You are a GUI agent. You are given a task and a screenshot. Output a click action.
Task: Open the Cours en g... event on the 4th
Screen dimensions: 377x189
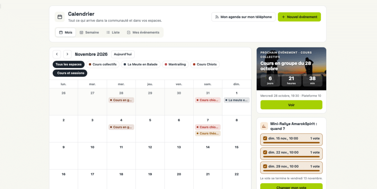coord(121,127)
